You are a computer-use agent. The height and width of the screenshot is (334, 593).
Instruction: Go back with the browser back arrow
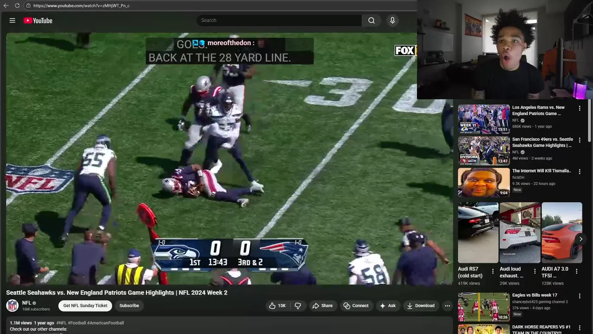click(6, 6)
